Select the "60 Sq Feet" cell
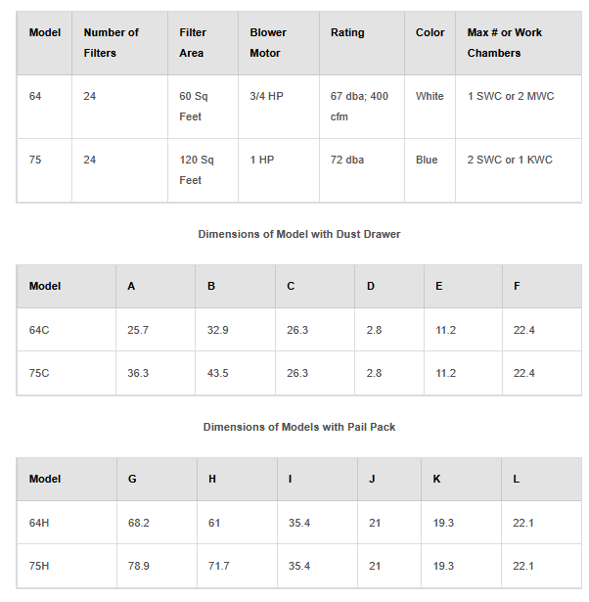This screenshot has height=602, width=589. (190, 106)
